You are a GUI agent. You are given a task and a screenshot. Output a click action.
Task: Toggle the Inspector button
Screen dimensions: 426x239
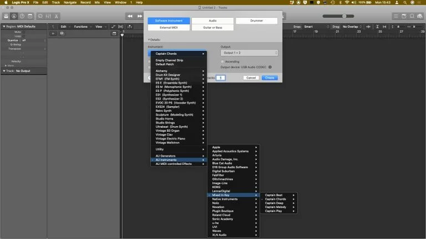click(x=14, y=16)
